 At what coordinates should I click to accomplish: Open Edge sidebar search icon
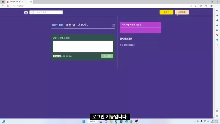[x=217, y=11]
